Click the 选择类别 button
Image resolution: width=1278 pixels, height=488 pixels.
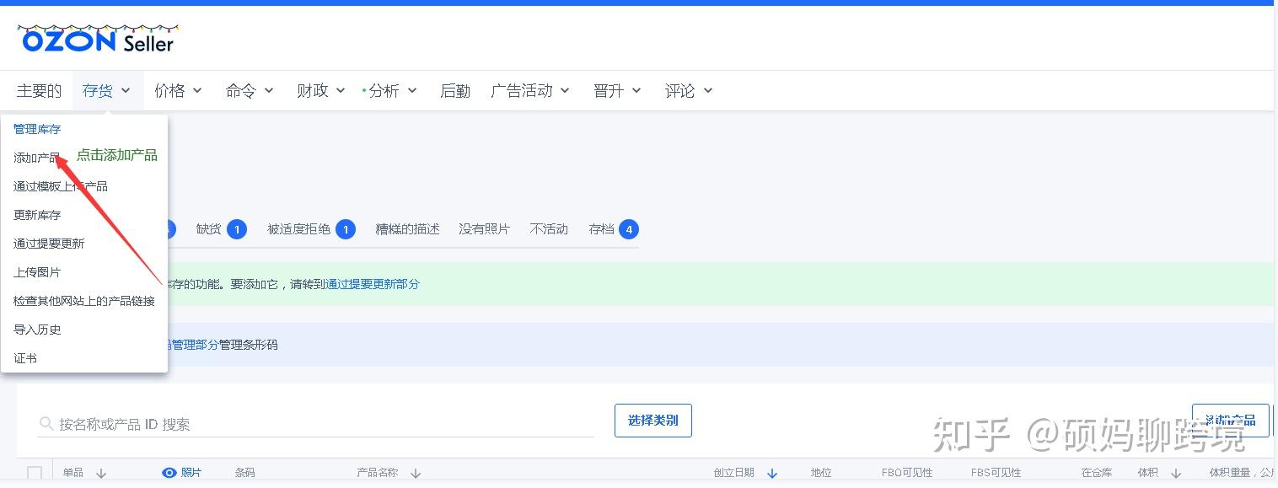(652, 420)
